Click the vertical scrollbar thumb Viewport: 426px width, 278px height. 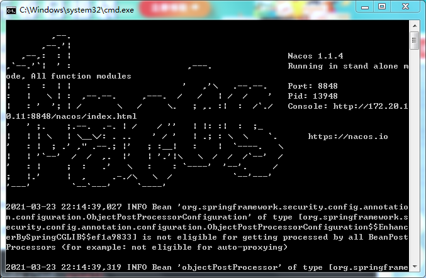pyautogui.click(x=415, y=40)
